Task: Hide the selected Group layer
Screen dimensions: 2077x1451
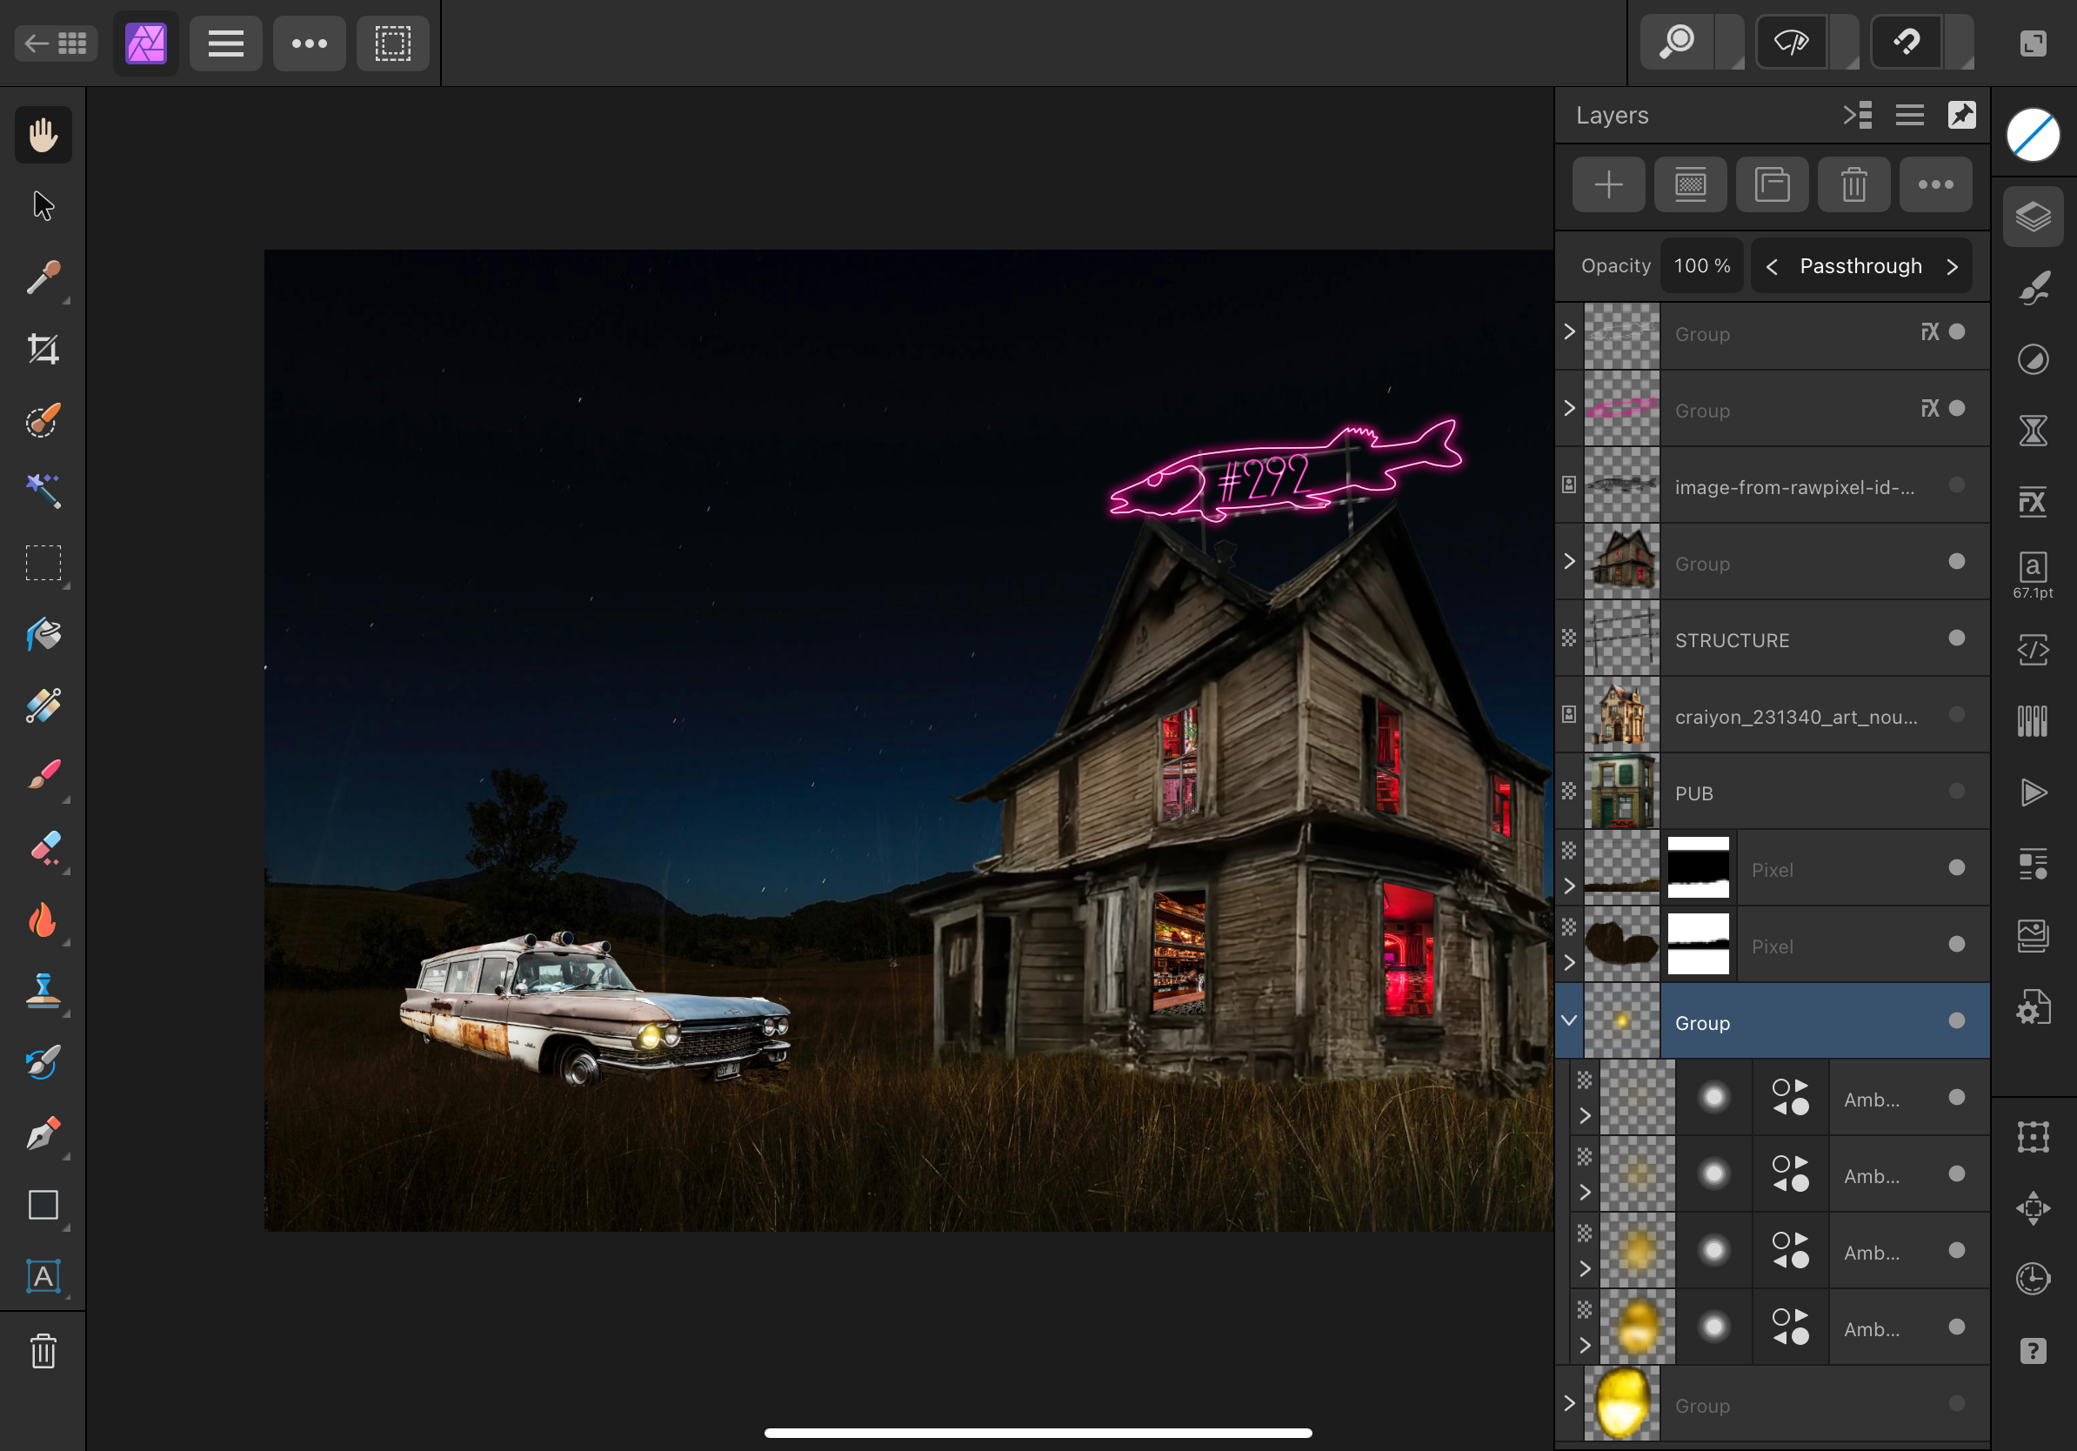Action: click(1957, 1021)
